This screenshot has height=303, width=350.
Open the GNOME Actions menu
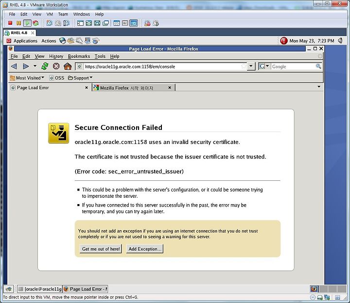click(49, 41)
